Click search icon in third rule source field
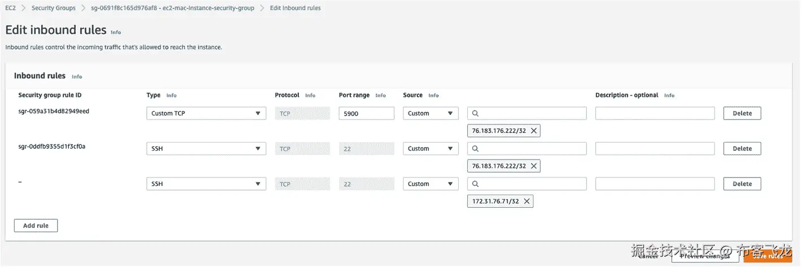The image size is (801, 267). (x=476, y=184)
